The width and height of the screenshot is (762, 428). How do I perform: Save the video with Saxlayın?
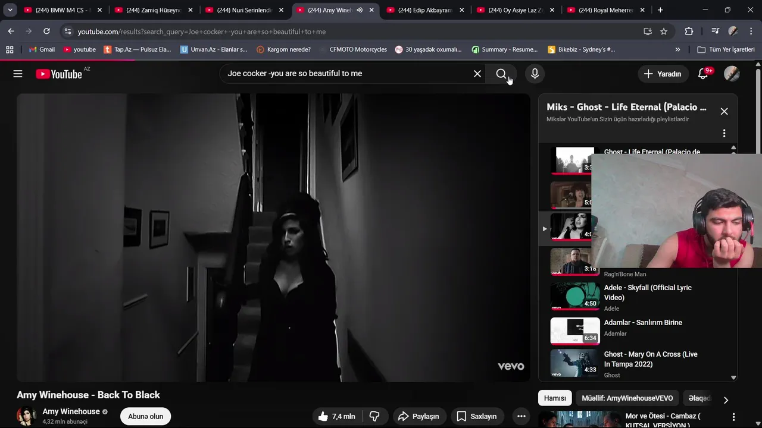point(477,417)
